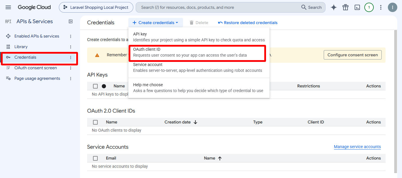Click the OAuth consent screen icon
This screenshot has width=402, height=178.
pyautogui.click(x=8, y=68)
